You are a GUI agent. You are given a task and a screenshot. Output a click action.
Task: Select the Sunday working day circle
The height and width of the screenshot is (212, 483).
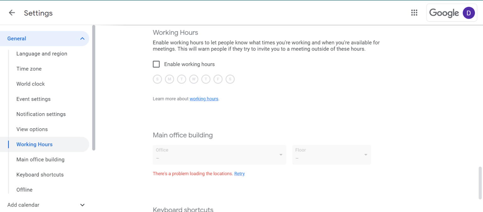click(157, 79)
